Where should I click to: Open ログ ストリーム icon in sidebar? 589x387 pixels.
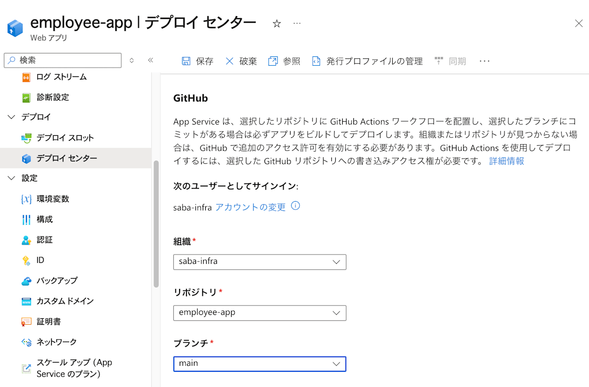[27, 77]
